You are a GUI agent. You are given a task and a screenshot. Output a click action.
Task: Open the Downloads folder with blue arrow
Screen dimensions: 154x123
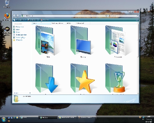[x=47, y=78]
